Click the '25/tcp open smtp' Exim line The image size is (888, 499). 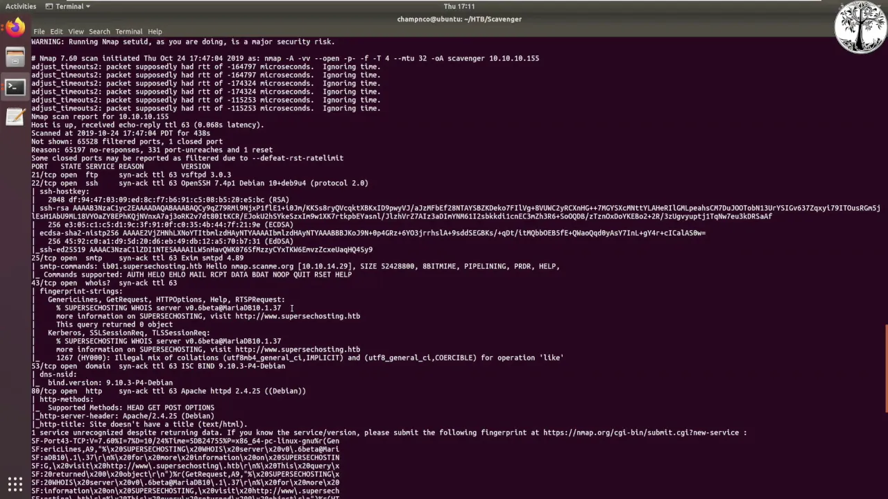pos(137,258)
